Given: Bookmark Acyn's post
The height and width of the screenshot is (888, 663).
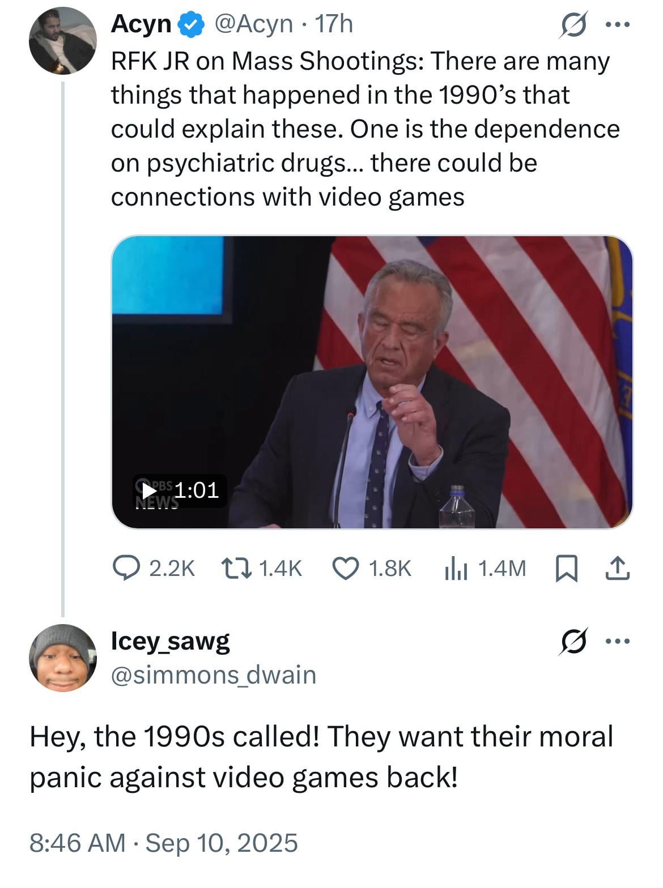Looking at the screenshot, I should pos(566,569).
